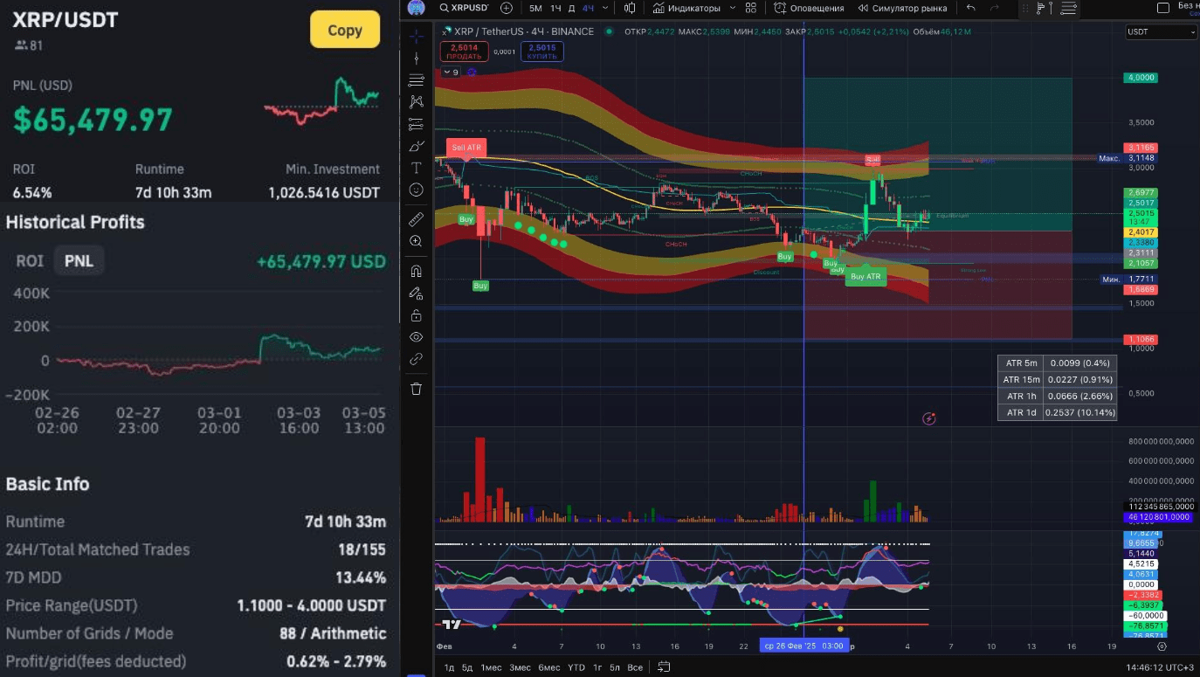Activate the Zoom In tool

click(x=417, y=241)
